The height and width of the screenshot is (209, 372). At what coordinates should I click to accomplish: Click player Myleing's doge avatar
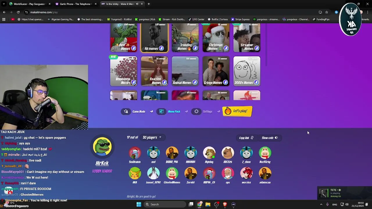(x=209, y=153)
